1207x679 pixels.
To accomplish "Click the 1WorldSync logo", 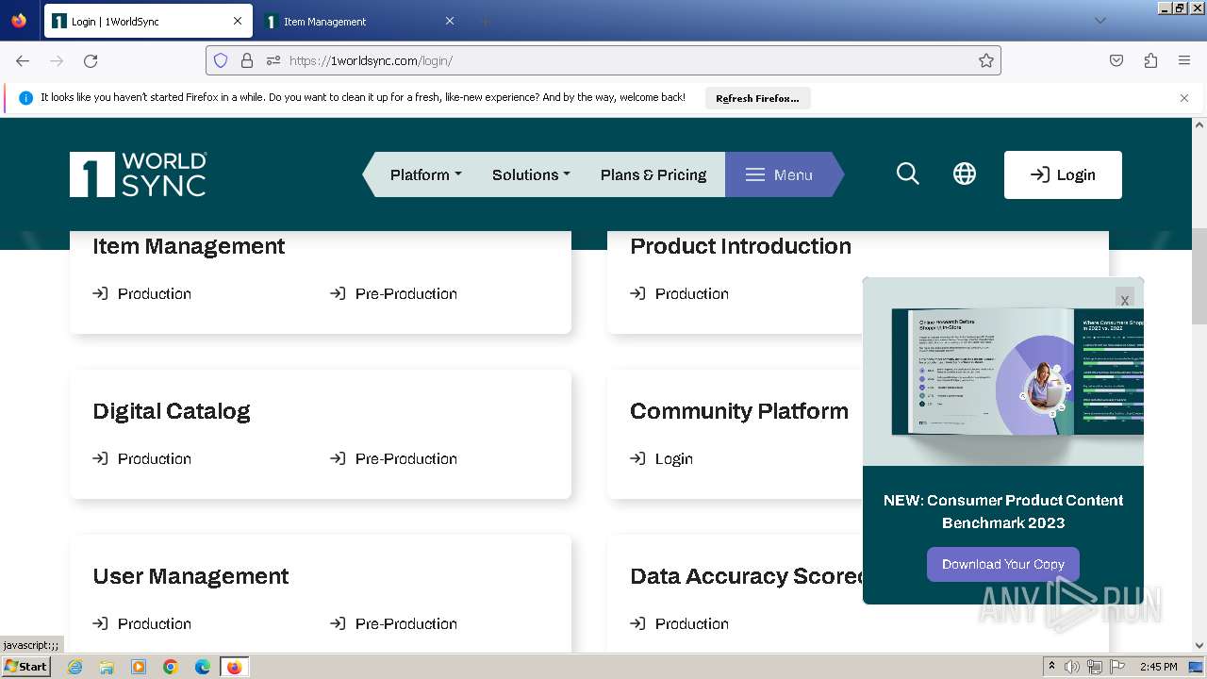I will click(138, 174).
